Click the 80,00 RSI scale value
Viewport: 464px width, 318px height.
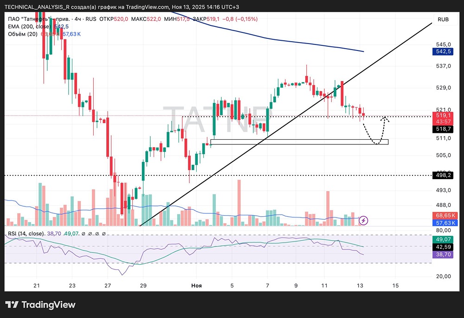click(443, 231)
